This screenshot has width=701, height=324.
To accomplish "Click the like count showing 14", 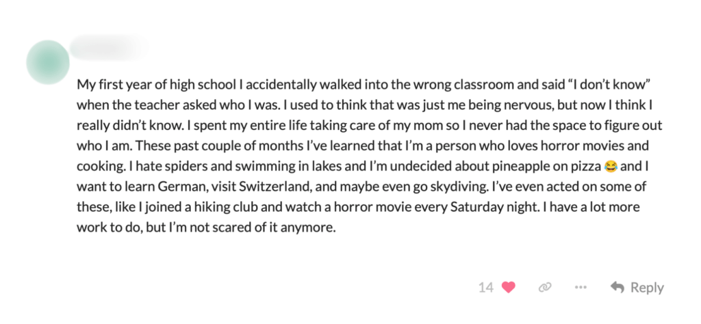I will 486,288.
